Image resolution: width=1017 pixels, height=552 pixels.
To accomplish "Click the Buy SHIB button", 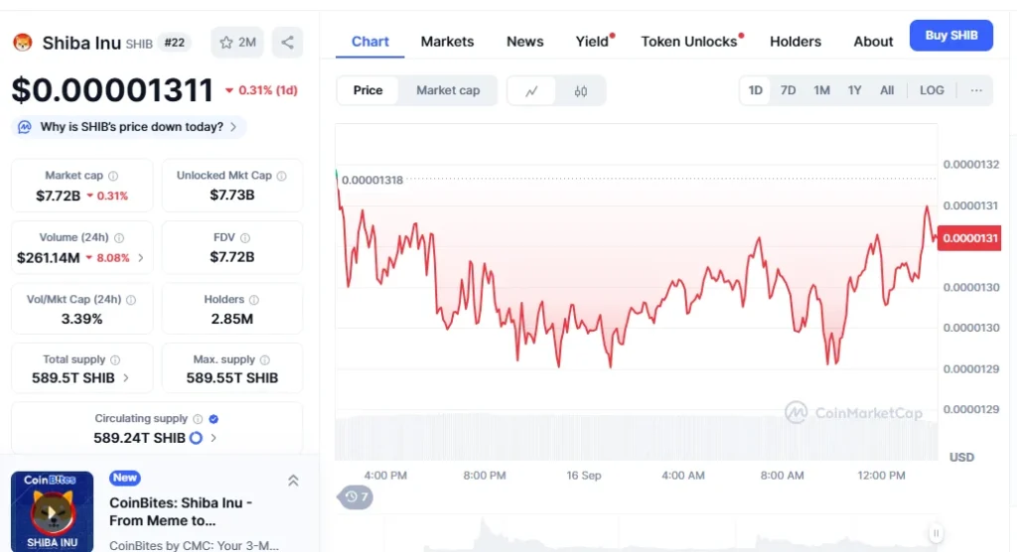I will (x=950, y=36).
